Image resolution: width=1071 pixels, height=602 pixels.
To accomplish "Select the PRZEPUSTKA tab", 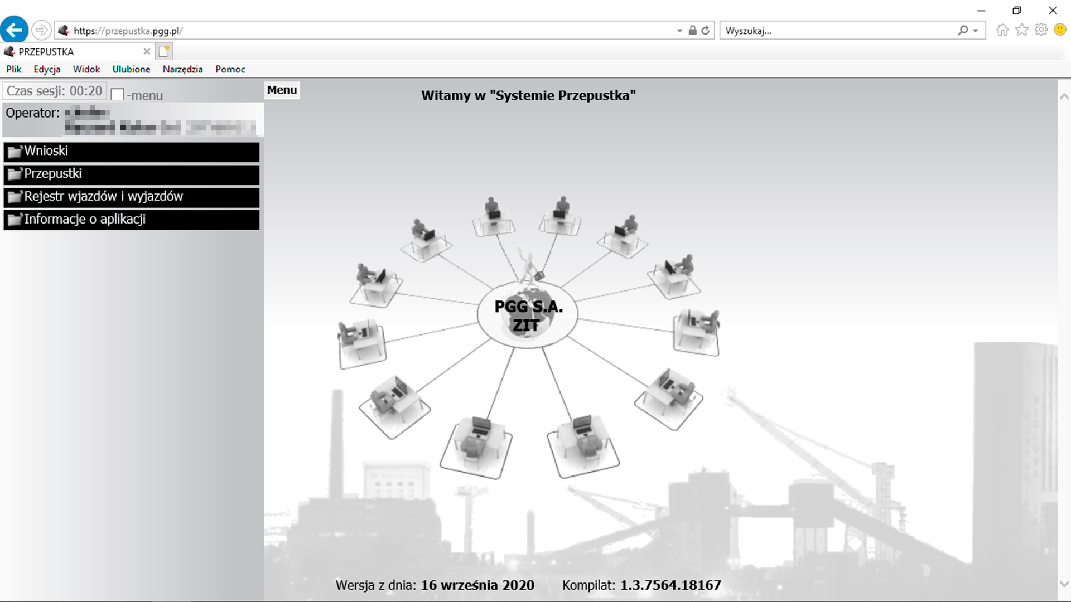I will pyautogui.click(x=78, y=52).
